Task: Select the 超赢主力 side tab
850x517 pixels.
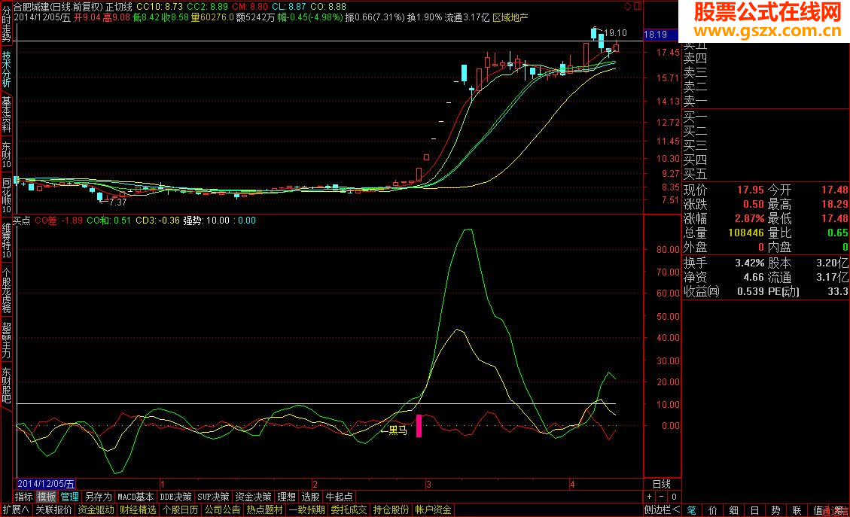Action: pos(6,340)
